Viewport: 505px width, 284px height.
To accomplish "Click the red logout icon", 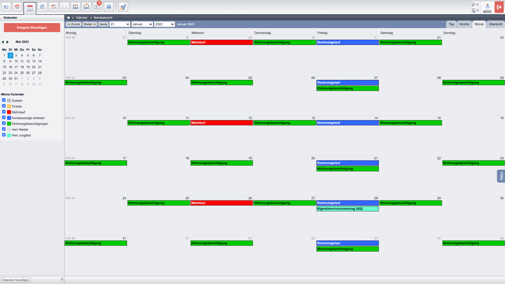I will (498, 7).
